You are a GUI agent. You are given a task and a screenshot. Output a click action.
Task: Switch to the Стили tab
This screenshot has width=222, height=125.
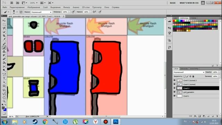click(x=193, y=18)
